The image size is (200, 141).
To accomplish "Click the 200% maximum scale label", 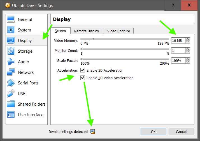I will click(164, 64).
